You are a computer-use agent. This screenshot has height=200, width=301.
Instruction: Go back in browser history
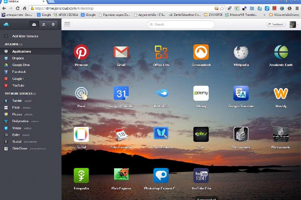click(x=4, y=8)
